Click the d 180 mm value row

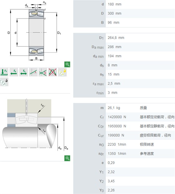click(124, 4)
